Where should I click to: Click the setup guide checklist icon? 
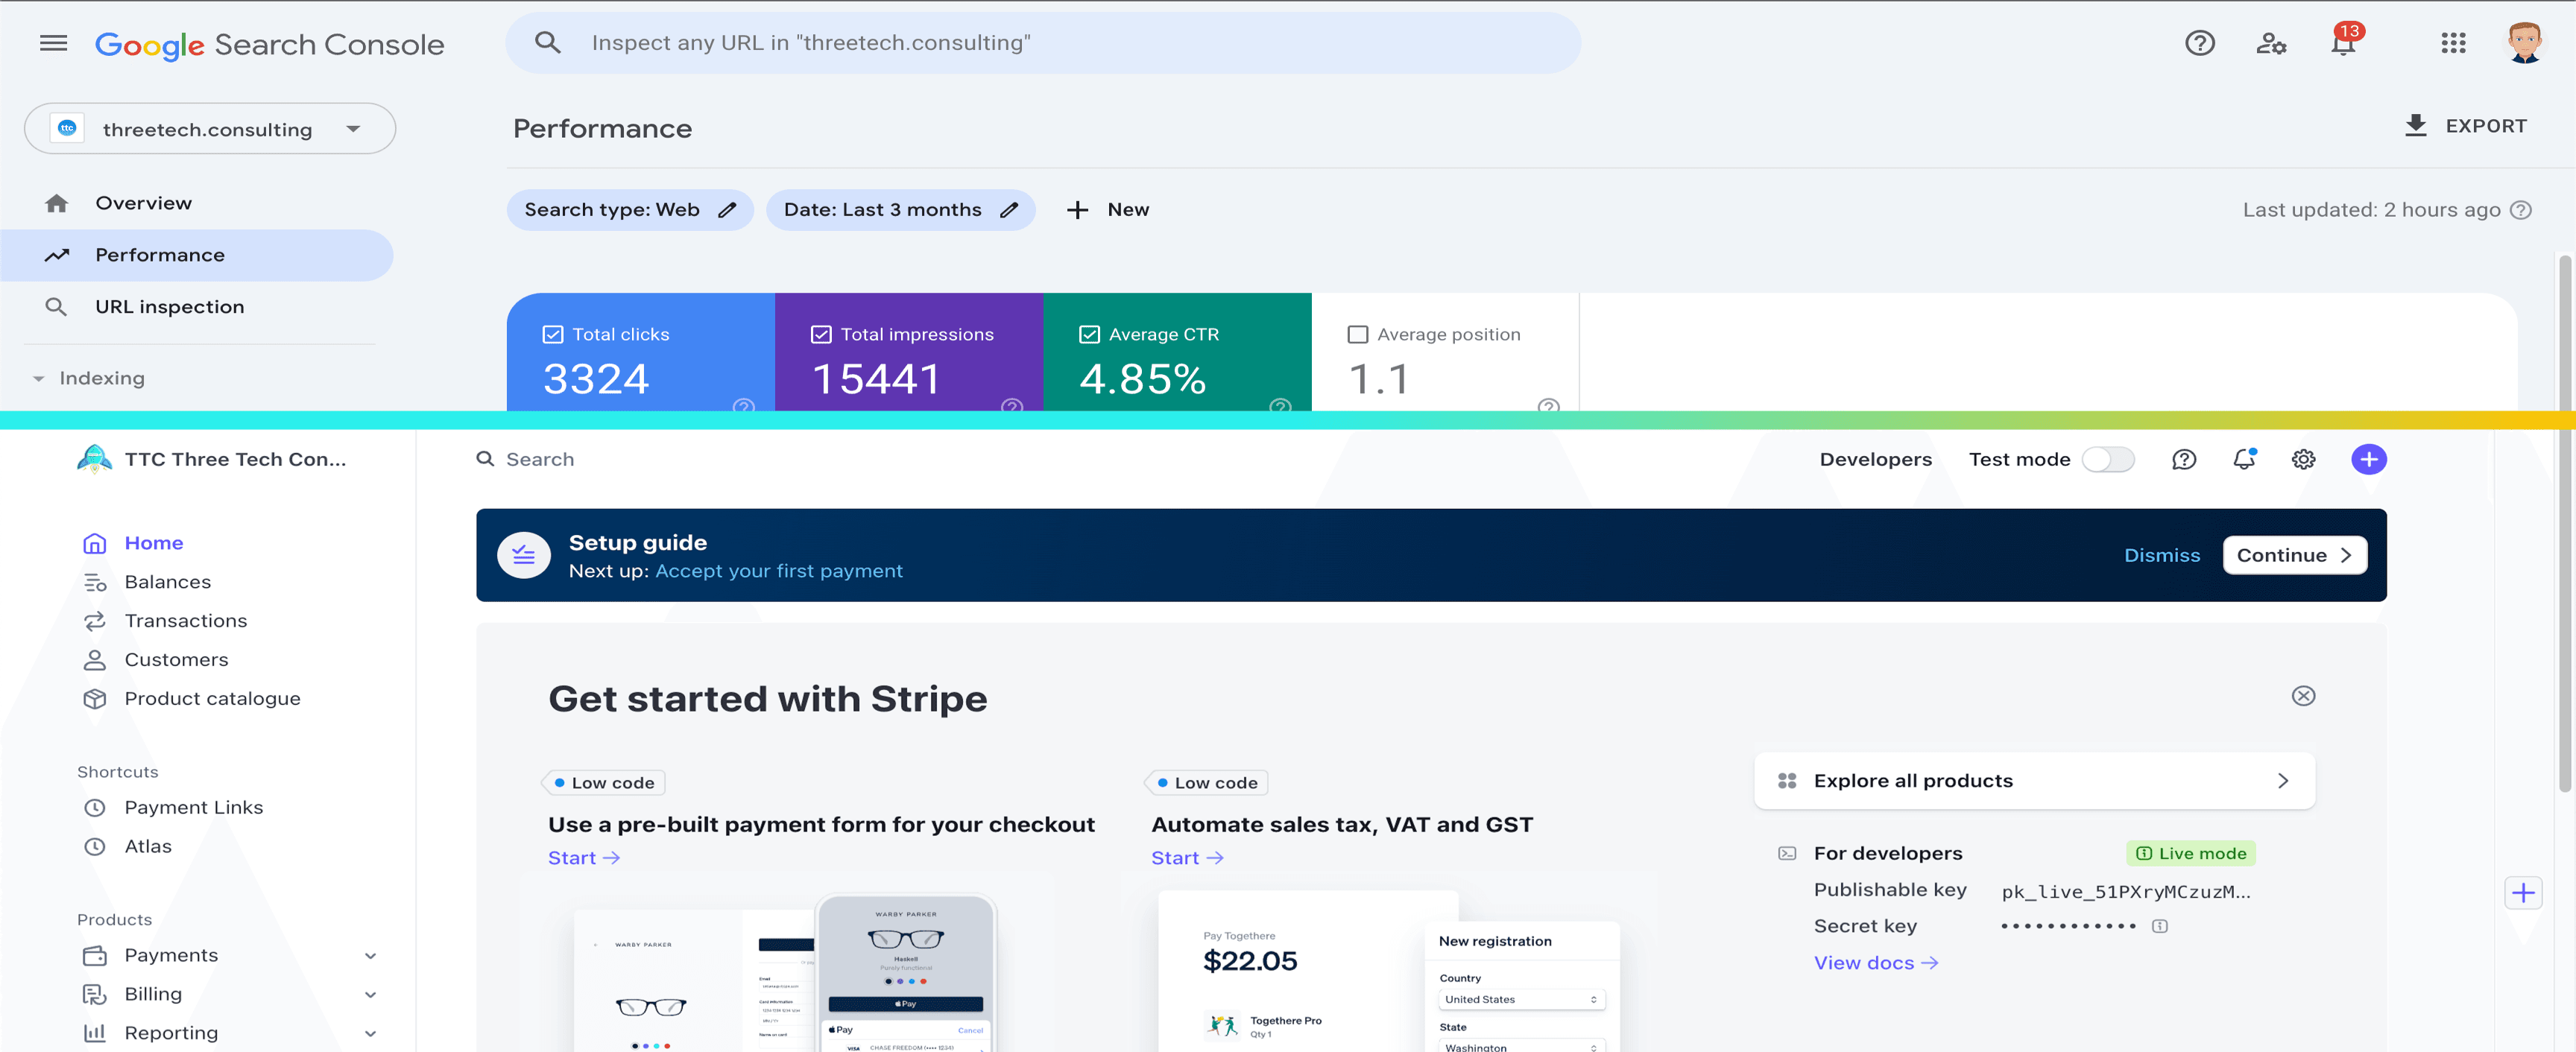[524, 555]
